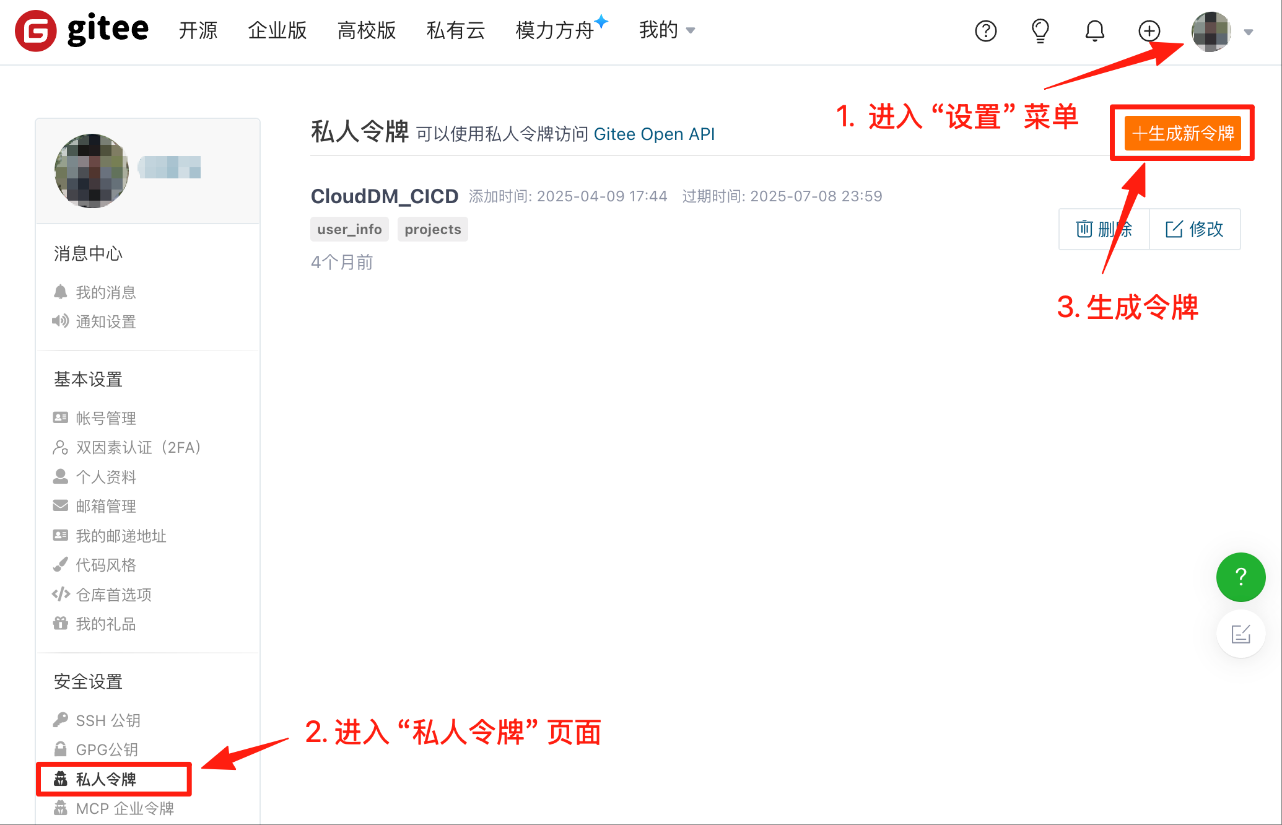The width and height of the screenshot is (1282, 825).
Task: Click the floating feedback edit icon
Action: 1241,634
